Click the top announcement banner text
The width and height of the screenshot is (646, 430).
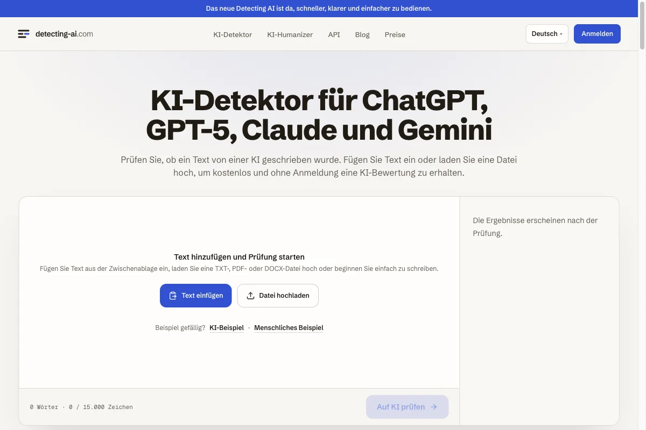(319, 9)
